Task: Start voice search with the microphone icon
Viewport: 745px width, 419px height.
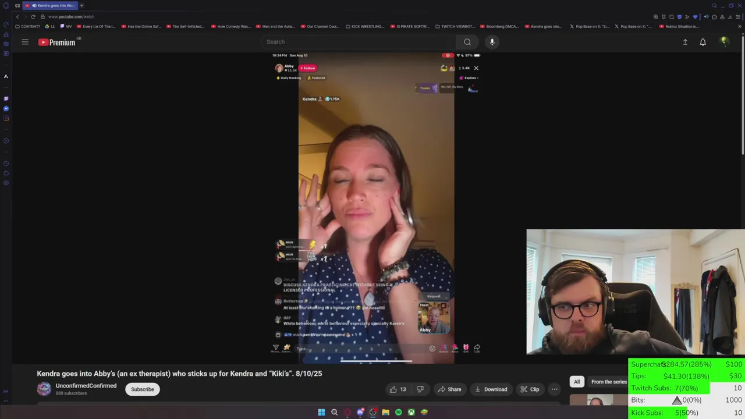Action: (492, 42)
